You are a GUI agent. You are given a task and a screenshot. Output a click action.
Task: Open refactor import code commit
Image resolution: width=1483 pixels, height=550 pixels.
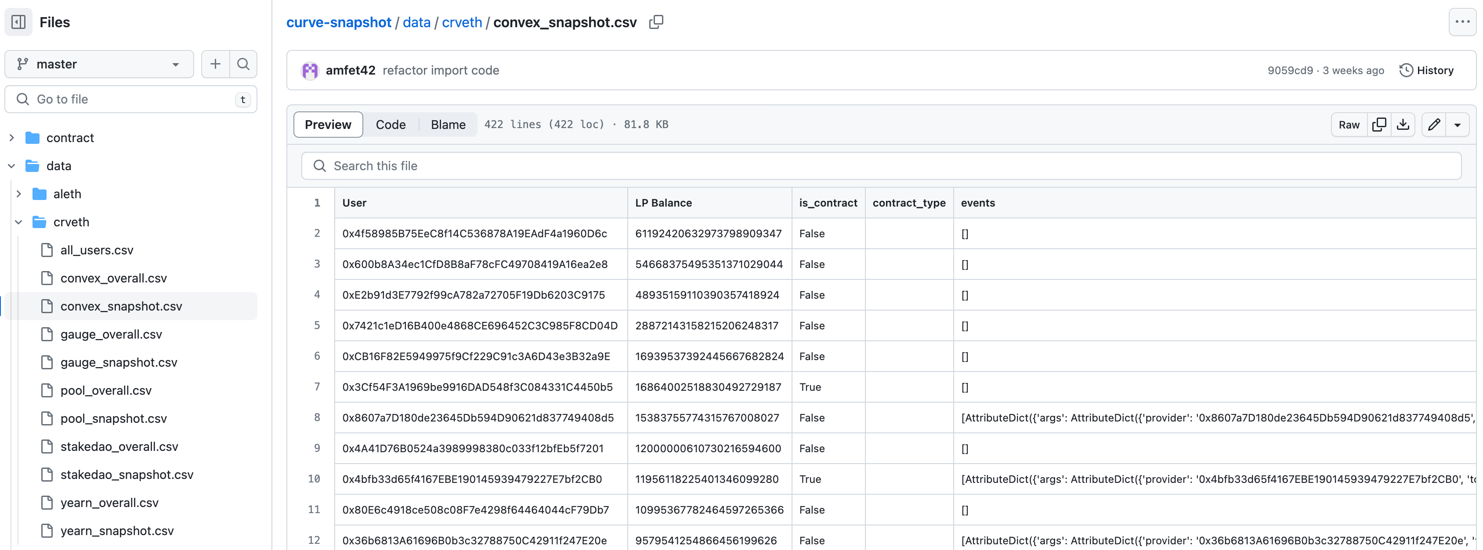[441, 70]
